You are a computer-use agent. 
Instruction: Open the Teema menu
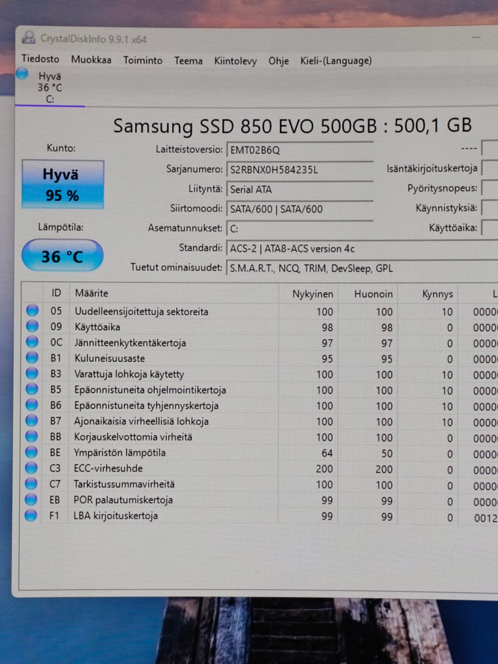click(188, 61)
